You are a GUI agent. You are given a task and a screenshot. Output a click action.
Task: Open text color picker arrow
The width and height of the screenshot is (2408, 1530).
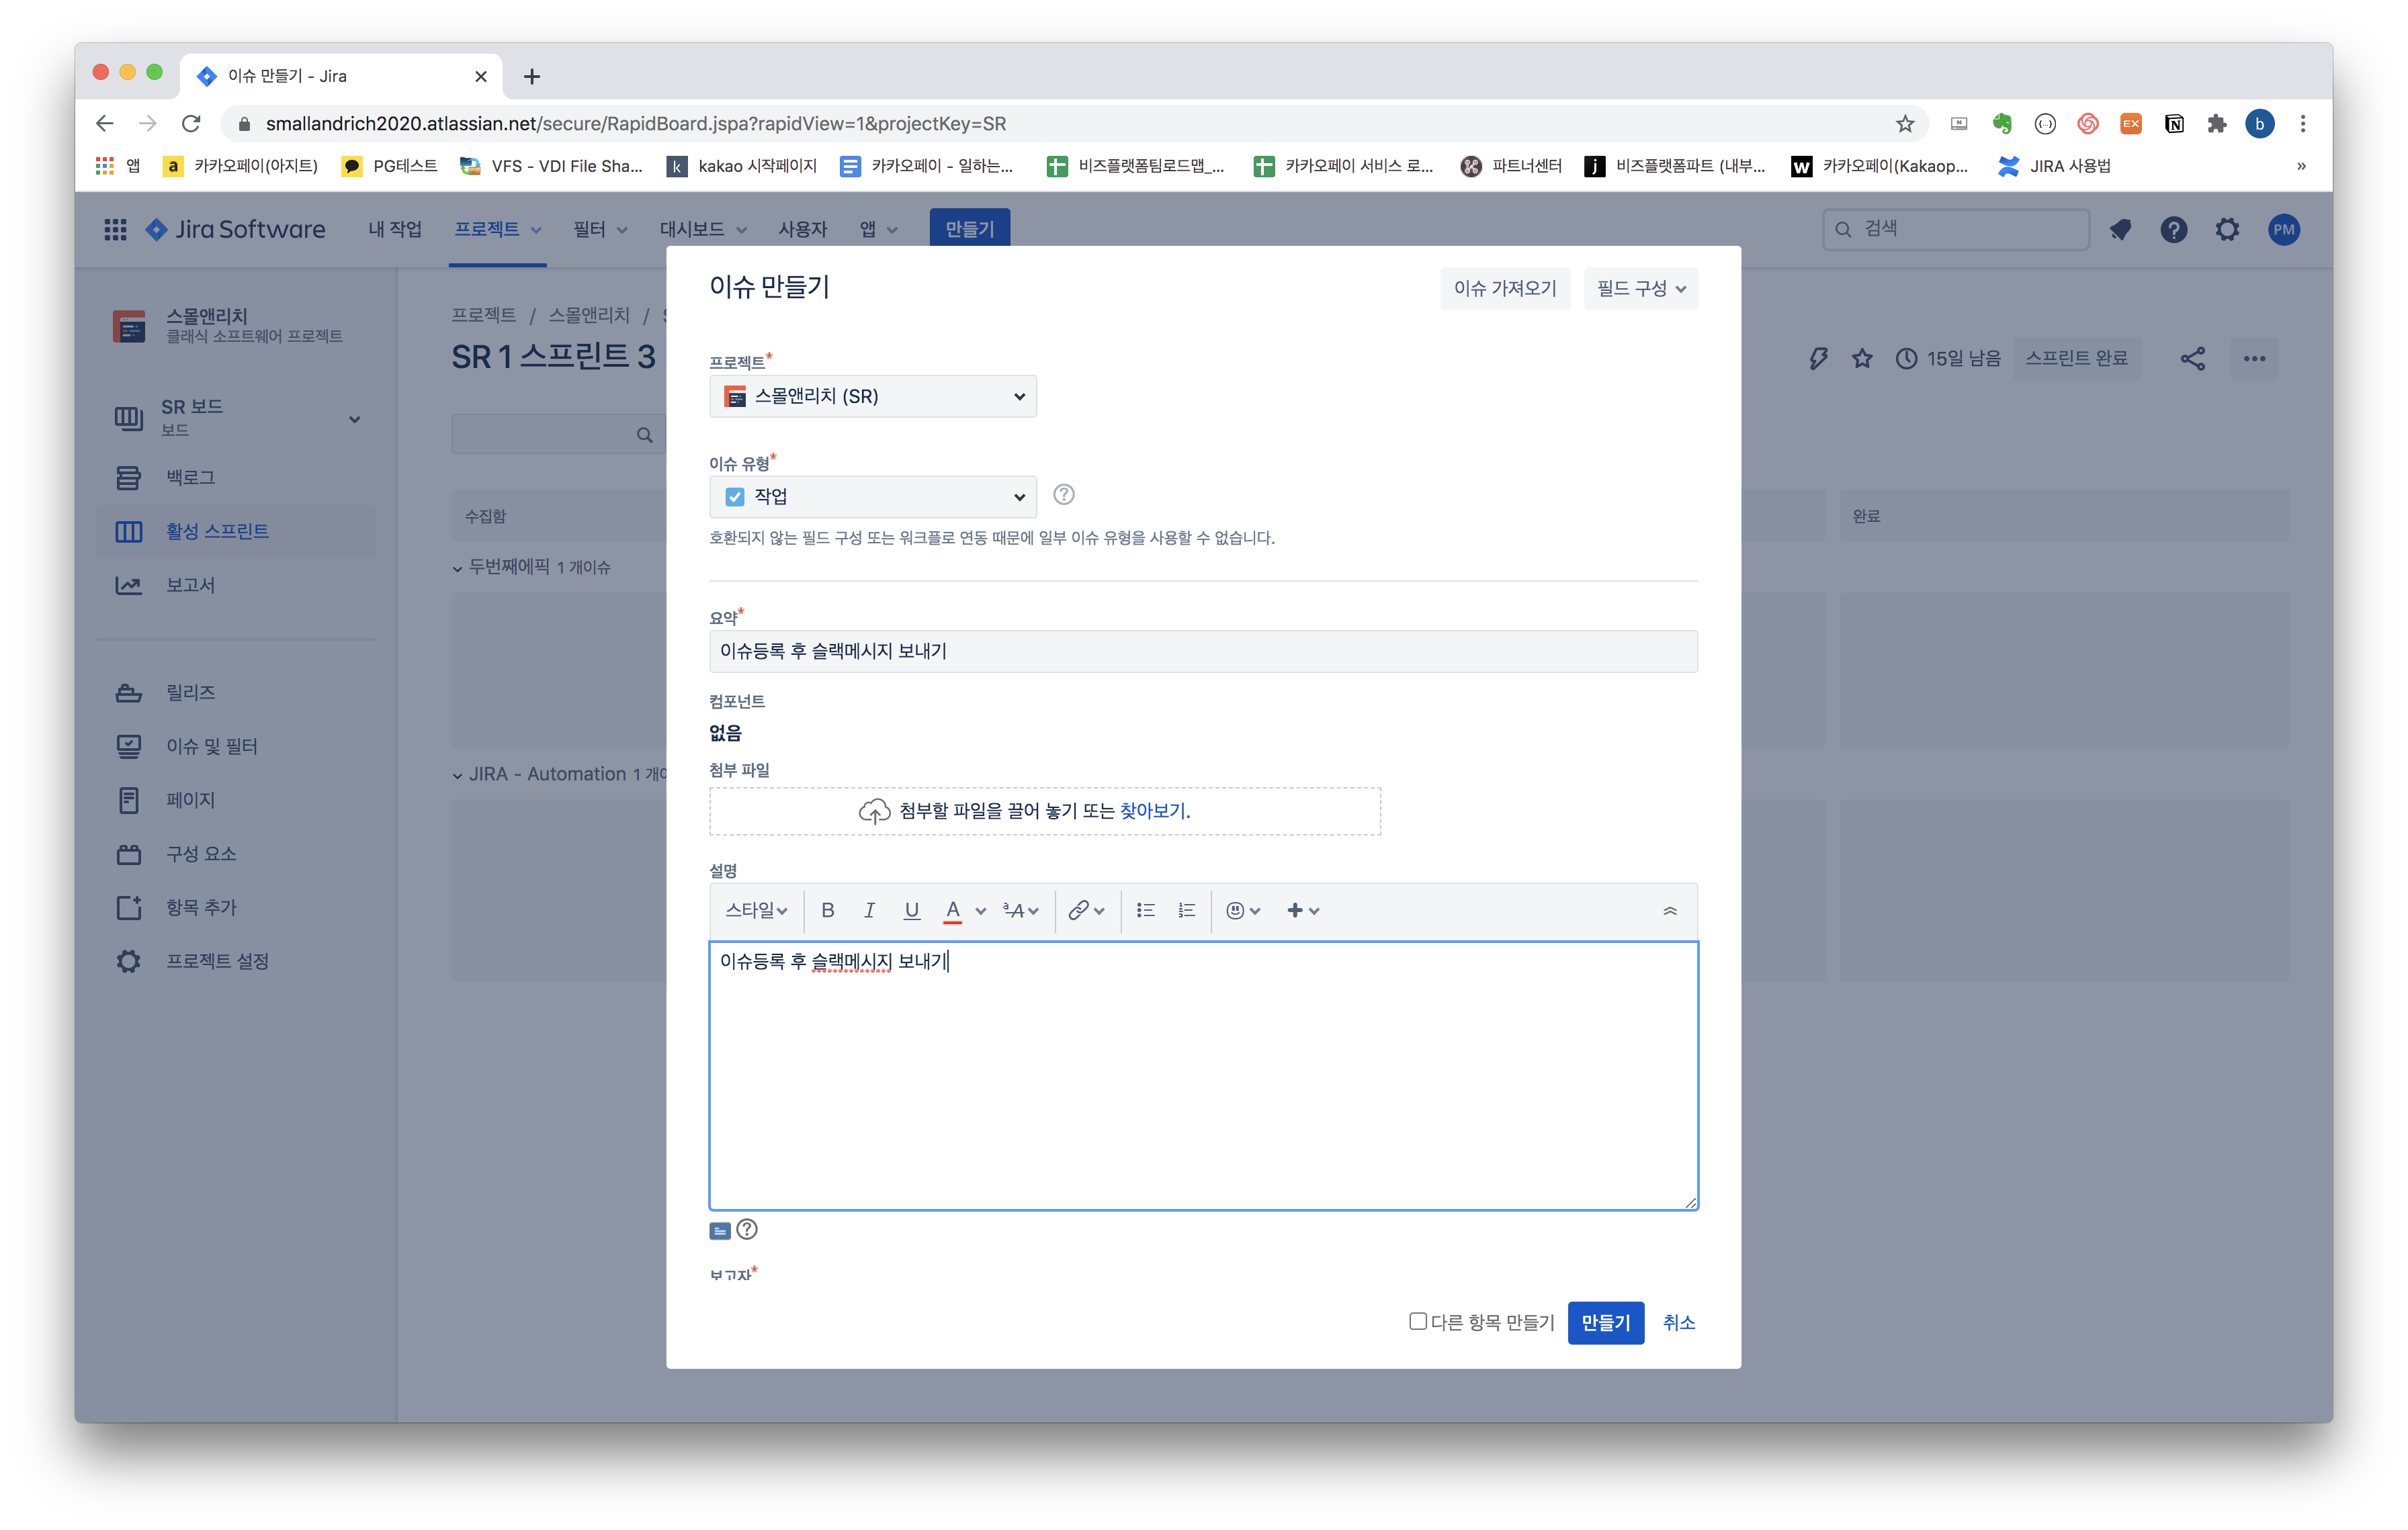tap(981, 910)
